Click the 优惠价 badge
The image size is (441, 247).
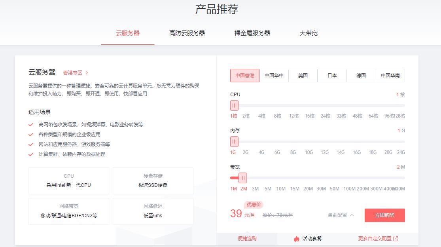[254, 205]
